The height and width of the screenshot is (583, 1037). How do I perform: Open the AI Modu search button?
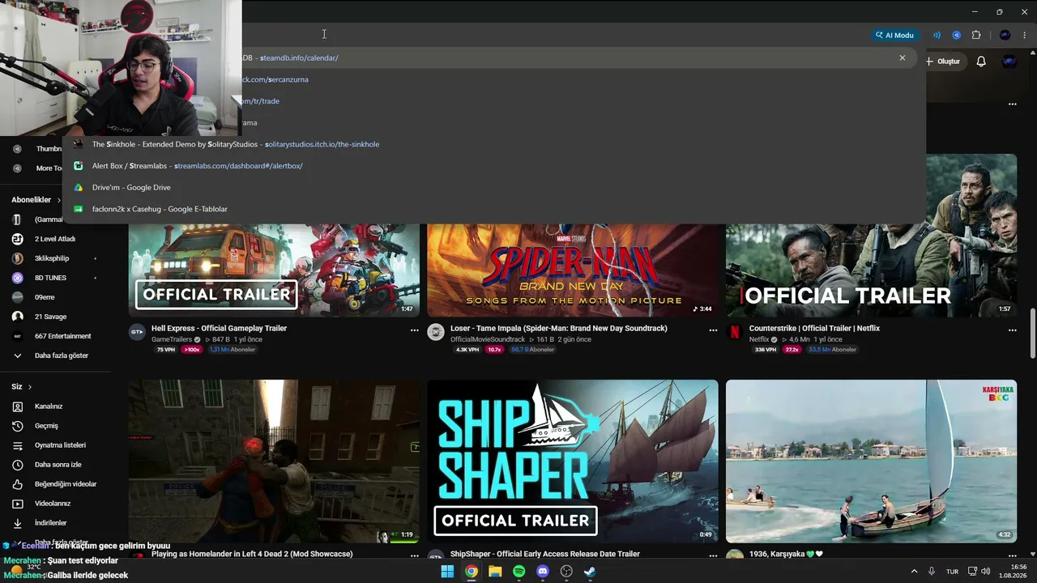(894, 35)
